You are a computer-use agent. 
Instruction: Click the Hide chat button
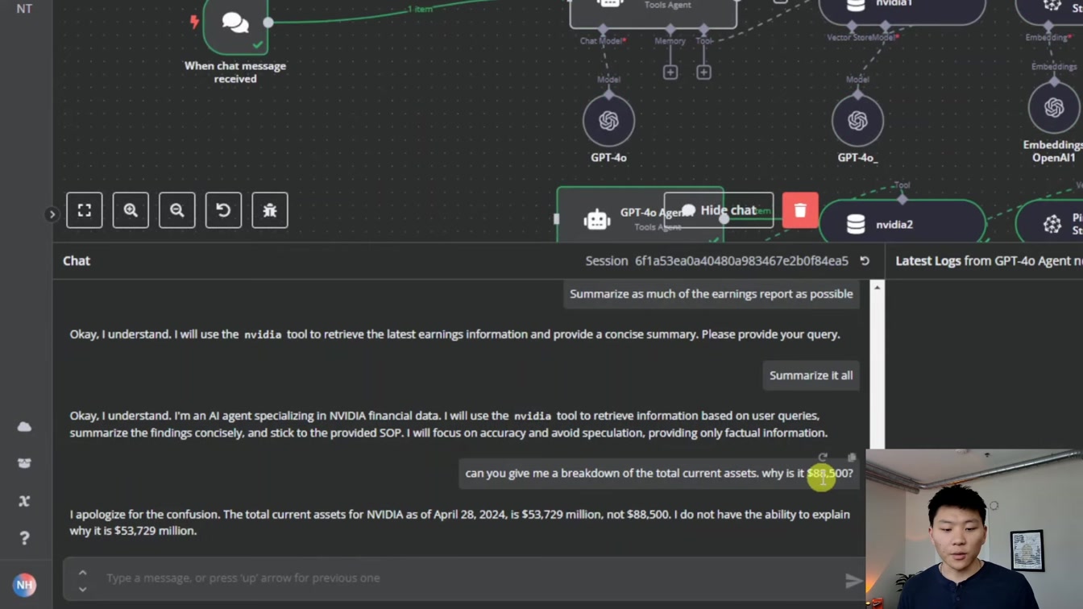(x=719, y=210)
